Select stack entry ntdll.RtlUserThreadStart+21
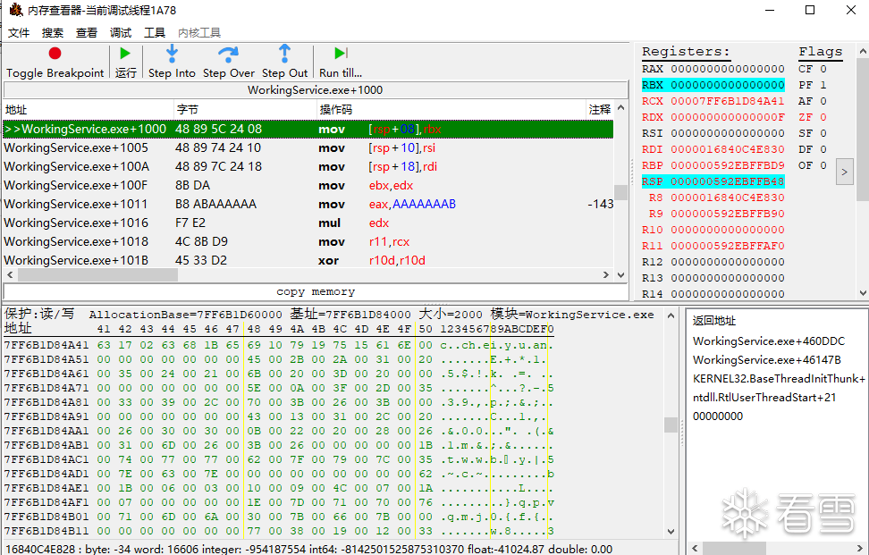Screen dimensions: 869x555 (764, 398)
